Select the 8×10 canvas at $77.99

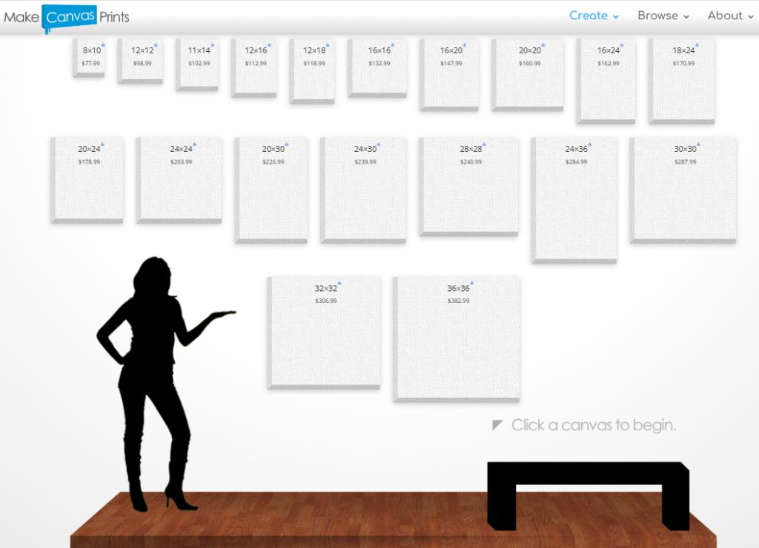90,57
